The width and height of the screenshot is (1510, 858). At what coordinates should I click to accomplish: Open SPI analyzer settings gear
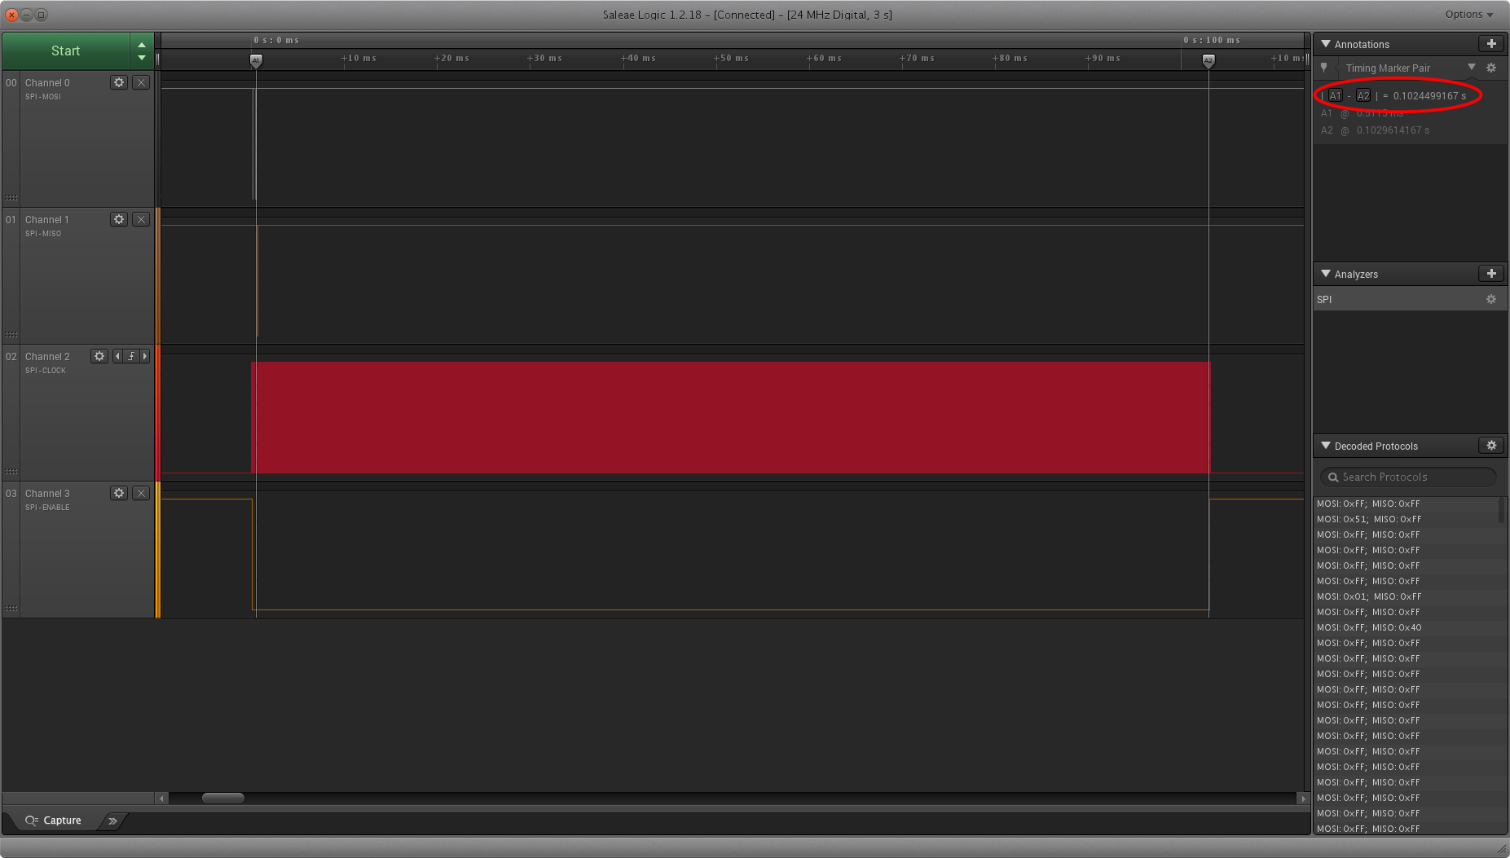(1490, 299)
